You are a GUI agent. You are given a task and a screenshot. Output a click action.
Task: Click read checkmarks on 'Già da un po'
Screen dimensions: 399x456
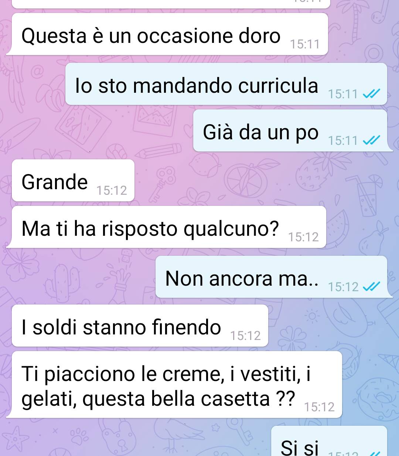[x=371, y=140]
